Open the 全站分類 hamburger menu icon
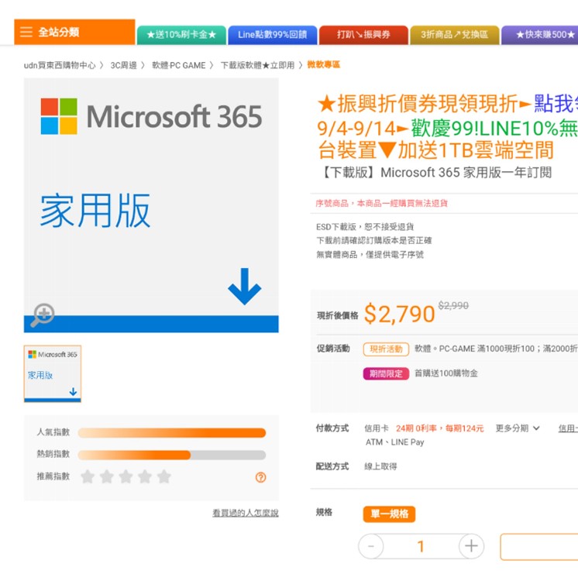 (x=26, y=33)
